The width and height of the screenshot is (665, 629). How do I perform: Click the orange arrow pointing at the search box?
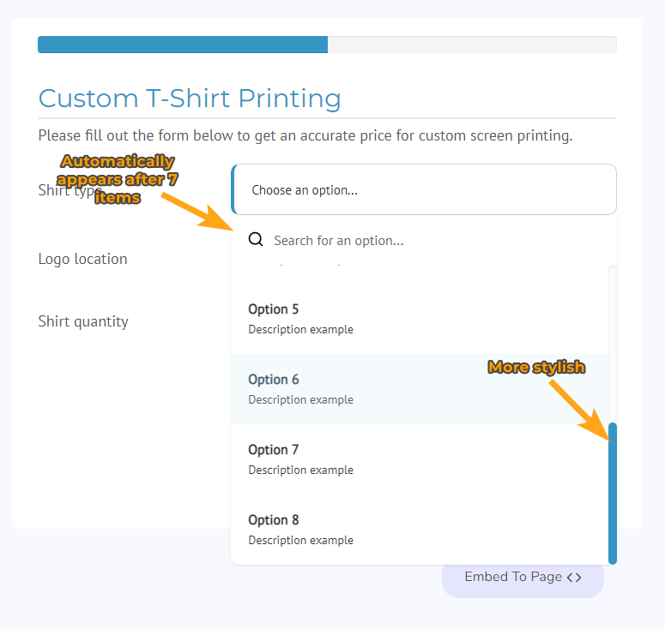pos(197,212)
